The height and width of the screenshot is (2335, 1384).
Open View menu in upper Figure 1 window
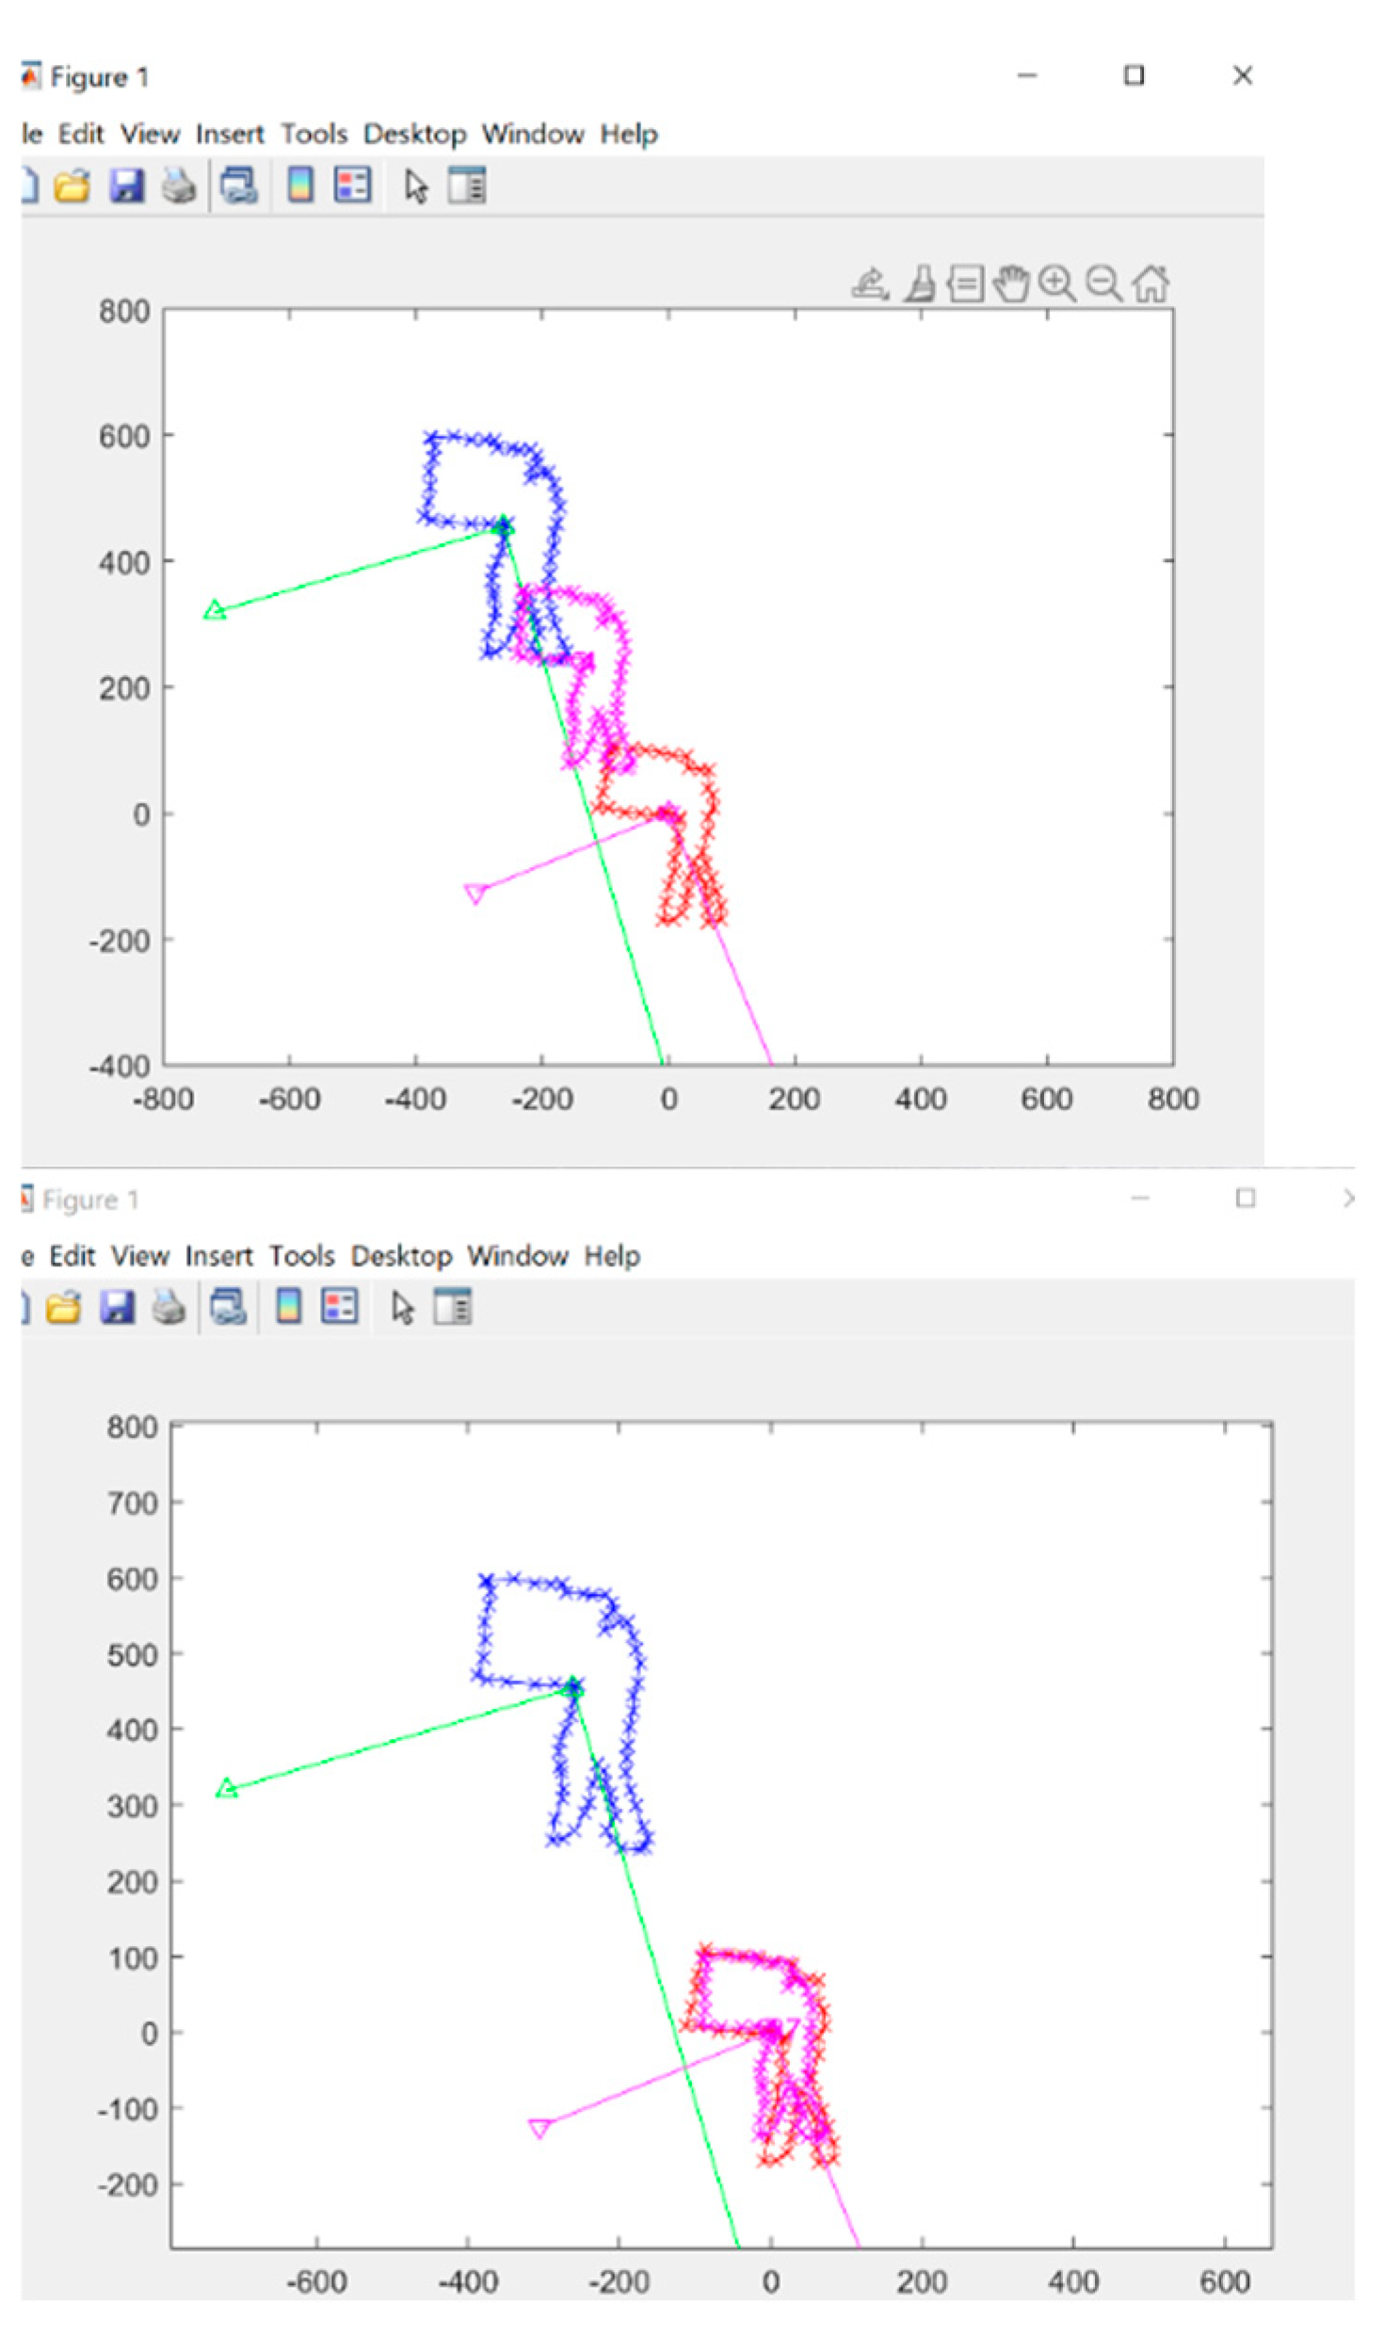[x=150, y=134]
